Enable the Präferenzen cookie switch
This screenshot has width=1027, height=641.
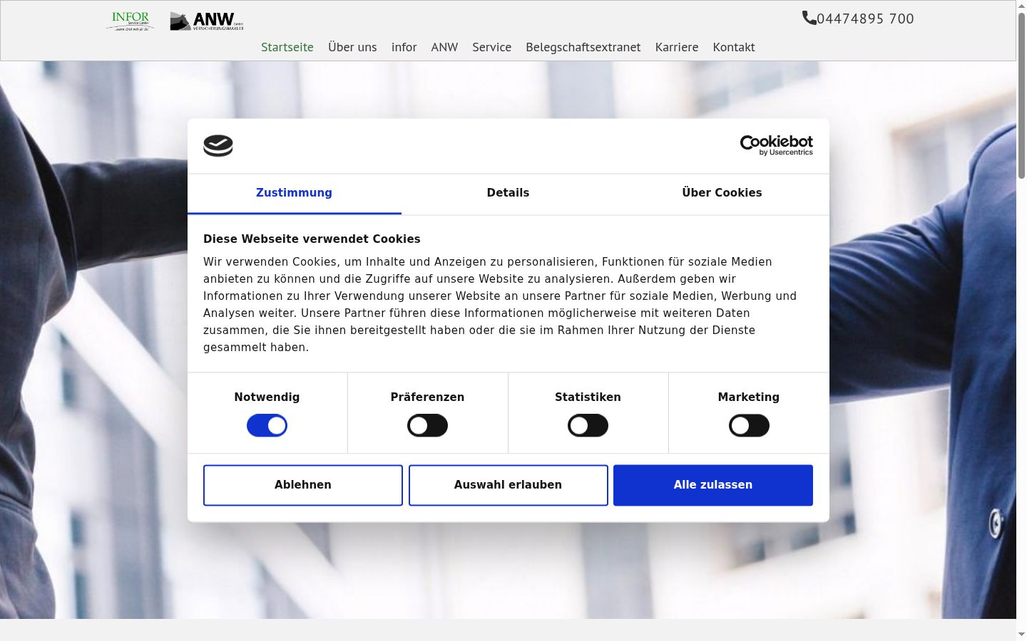[427, 426]
